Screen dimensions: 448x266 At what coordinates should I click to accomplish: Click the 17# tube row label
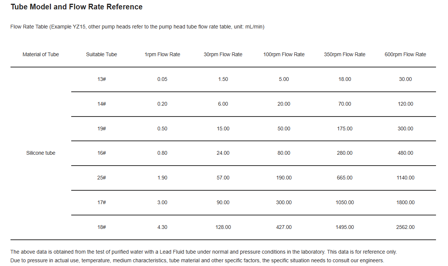pos(101,202)
